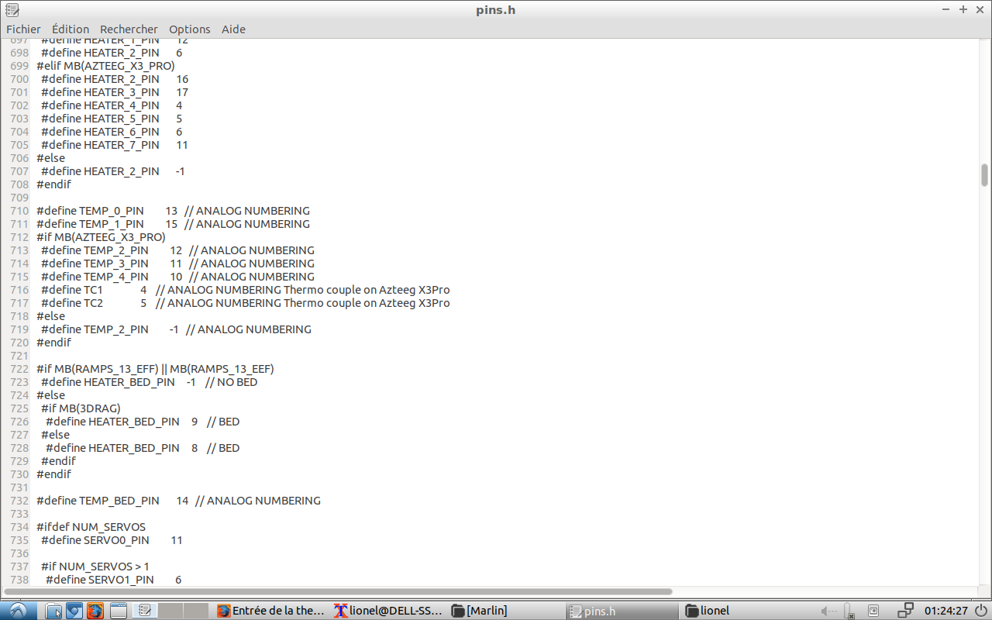Select the pins.h taskbar button

coord(622,611)
